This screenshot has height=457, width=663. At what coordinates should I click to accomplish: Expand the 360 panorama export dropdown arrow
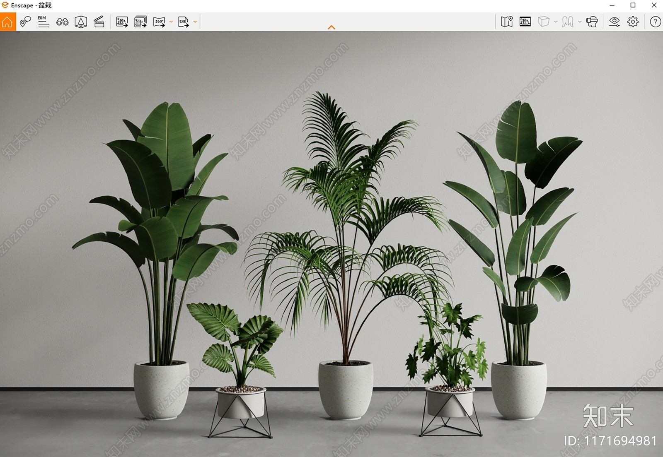(x=171, y=22)
